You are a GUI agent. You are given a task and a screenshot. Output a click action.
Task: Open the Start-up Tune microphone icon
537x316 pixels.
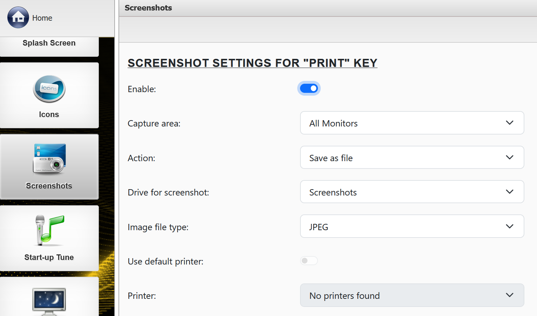49,230
